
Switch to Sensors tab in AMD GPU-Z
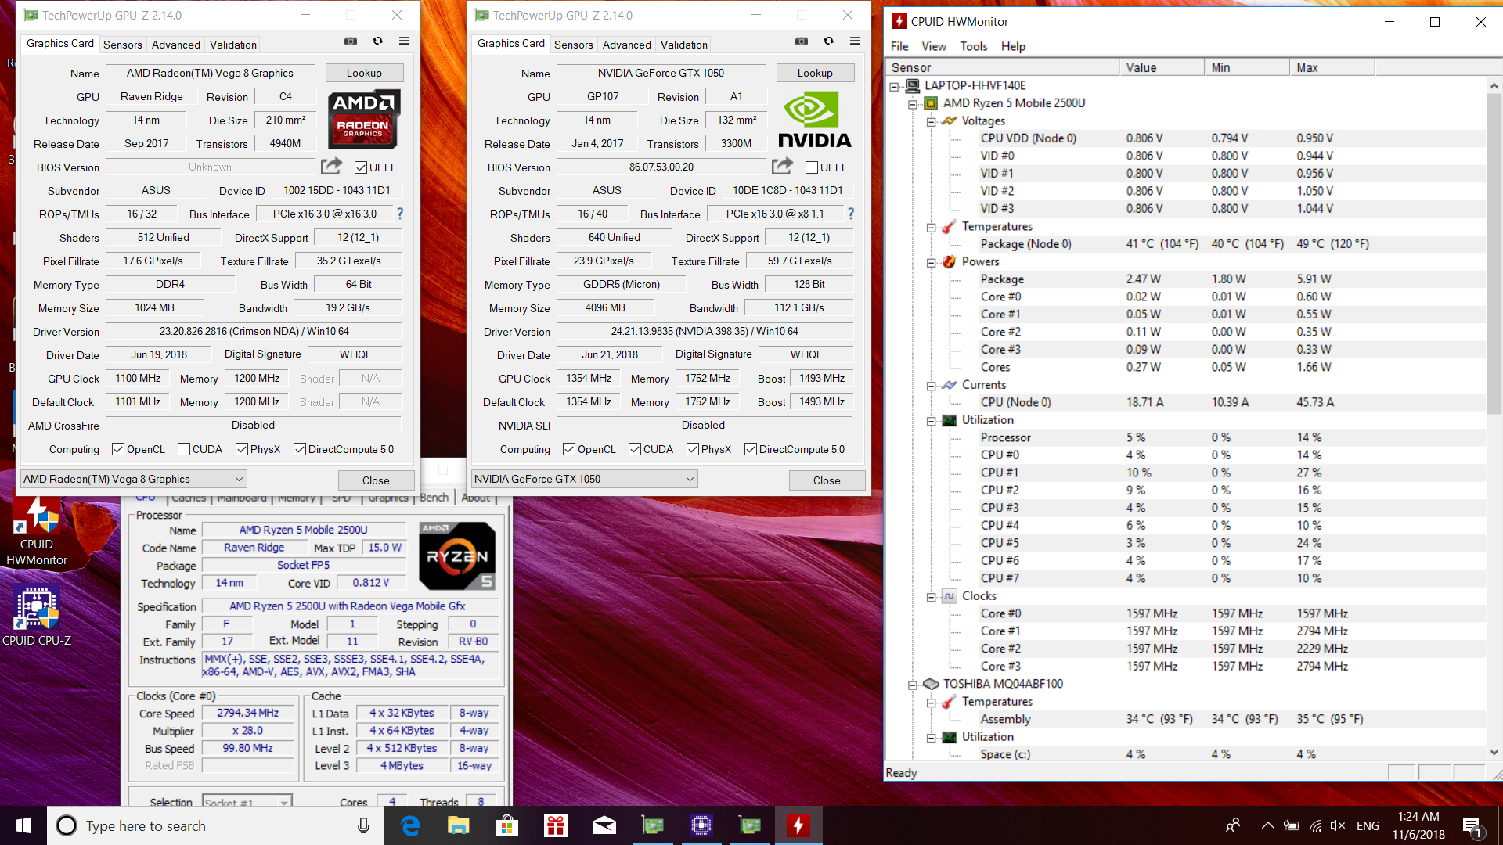(123, 45)
